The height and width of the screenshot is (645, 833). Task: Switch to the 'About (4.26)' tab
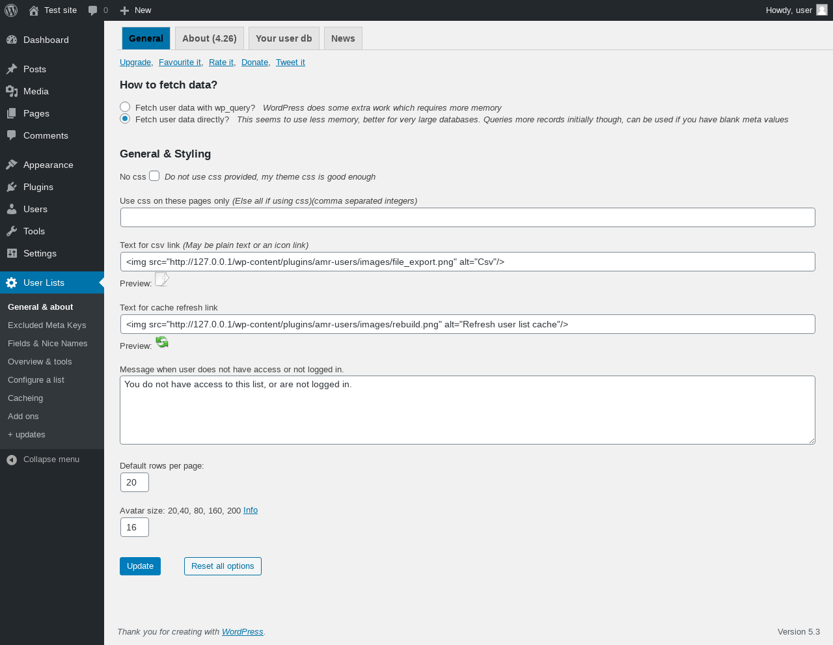coord(209,38)
